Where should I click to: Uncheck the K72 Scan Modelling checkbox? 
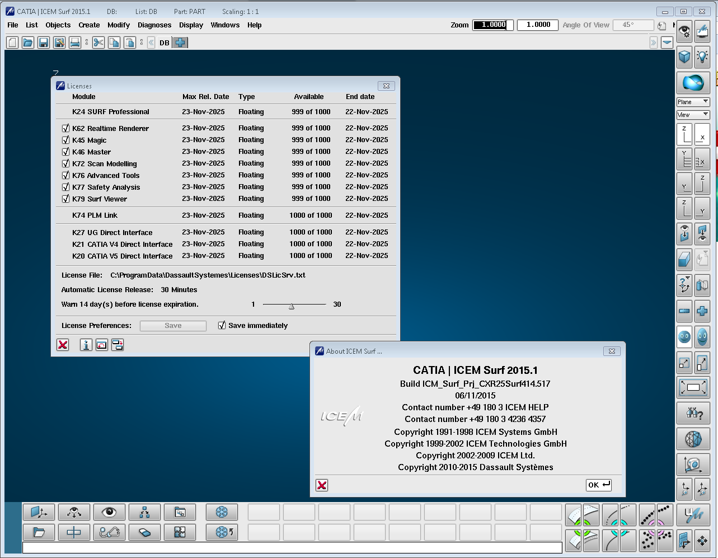point(65,163)
